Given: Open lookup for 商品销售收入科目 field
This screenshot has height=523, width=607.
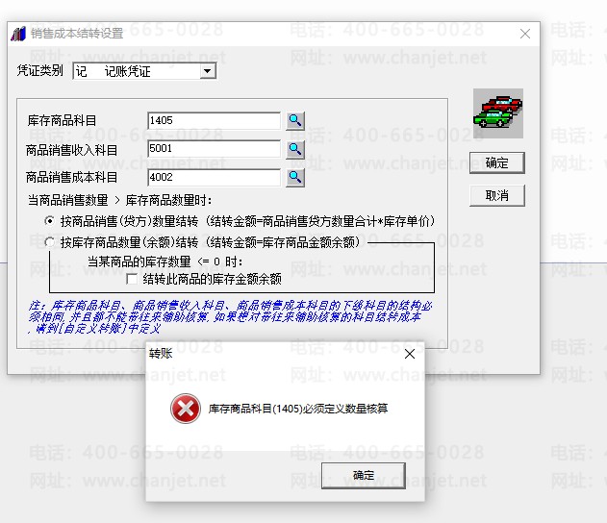Looking at the screenshot, I should tap(295, 149).
